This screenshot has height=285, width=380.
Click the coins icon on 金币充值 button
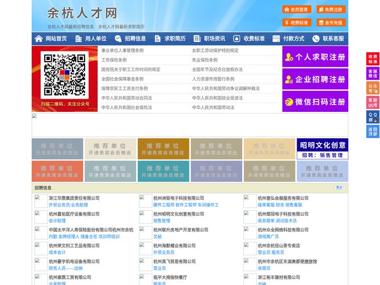[x=321, y=23]
